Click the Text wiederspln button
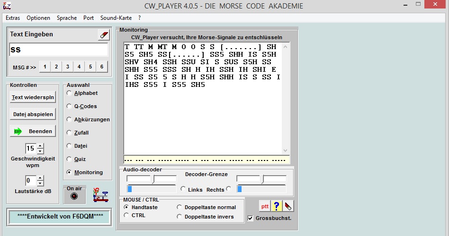Screen dimensions: 449x236 pyautogui.click(x=32, y=97)
